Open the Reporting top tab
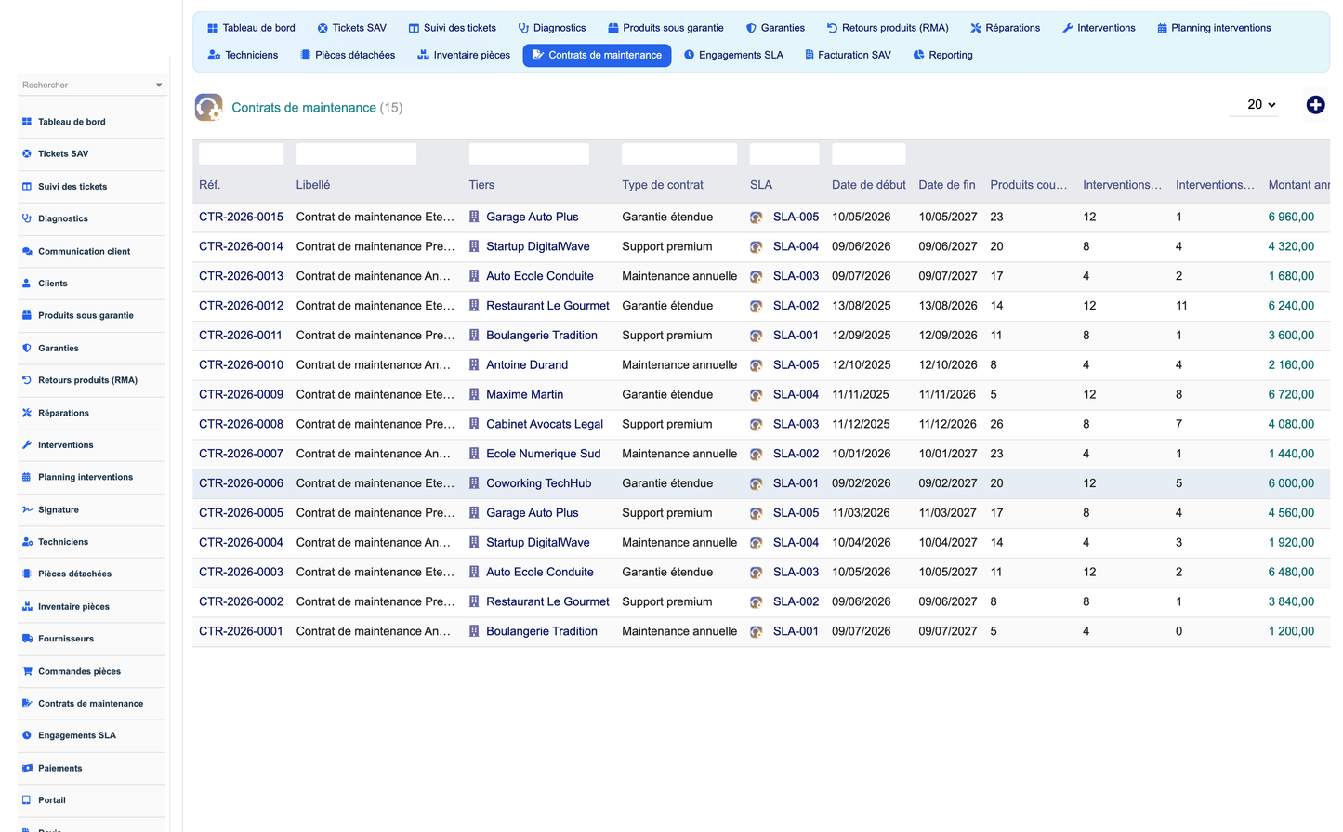Image resolution: width=1343 pixels, height=832 pixels. click(942, 55)
